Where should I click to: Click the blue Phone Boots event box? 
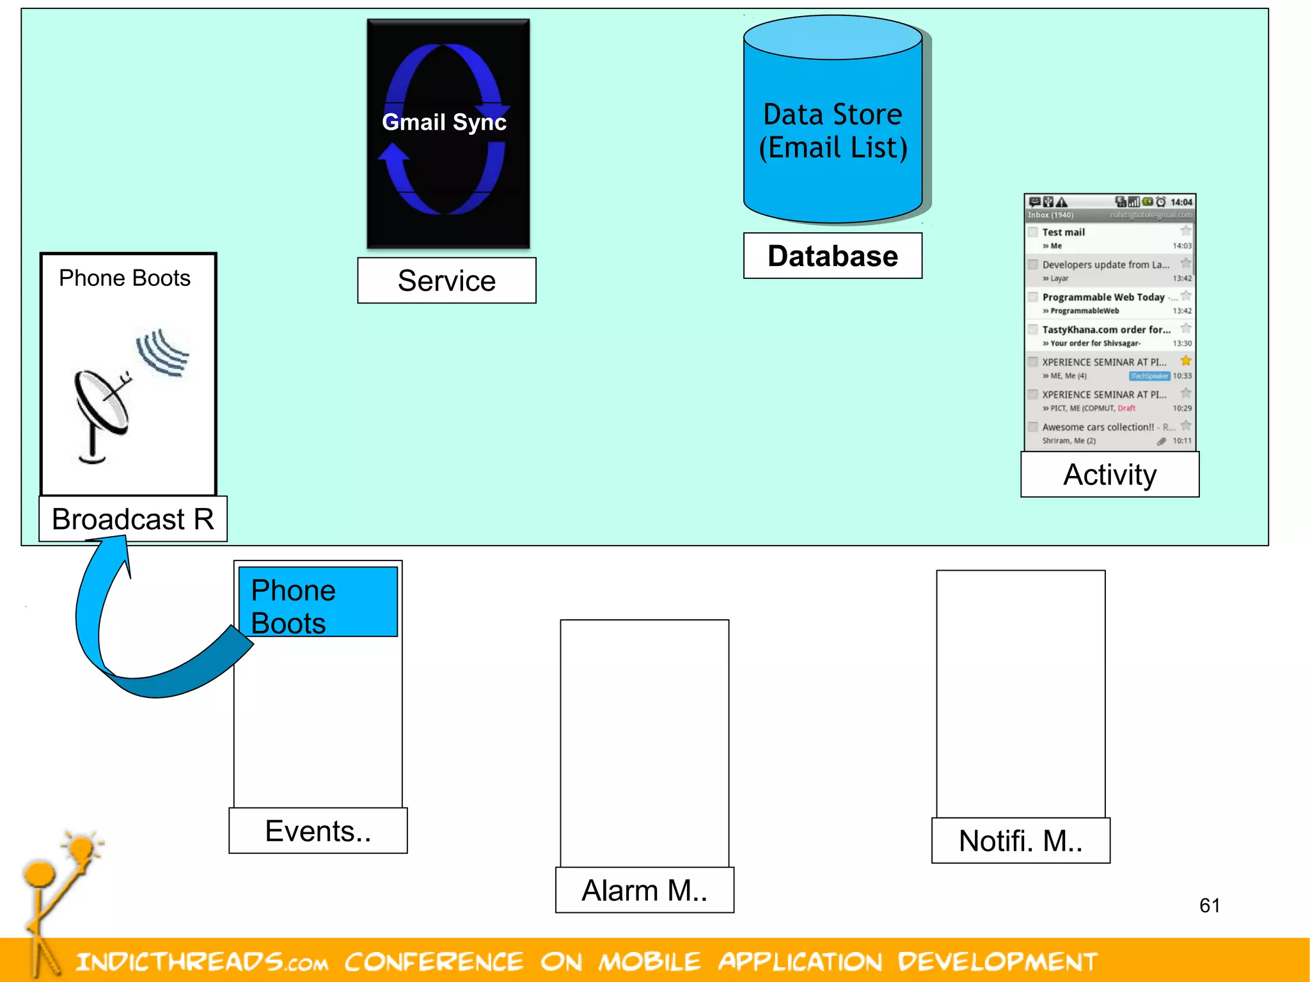point(318,602)
